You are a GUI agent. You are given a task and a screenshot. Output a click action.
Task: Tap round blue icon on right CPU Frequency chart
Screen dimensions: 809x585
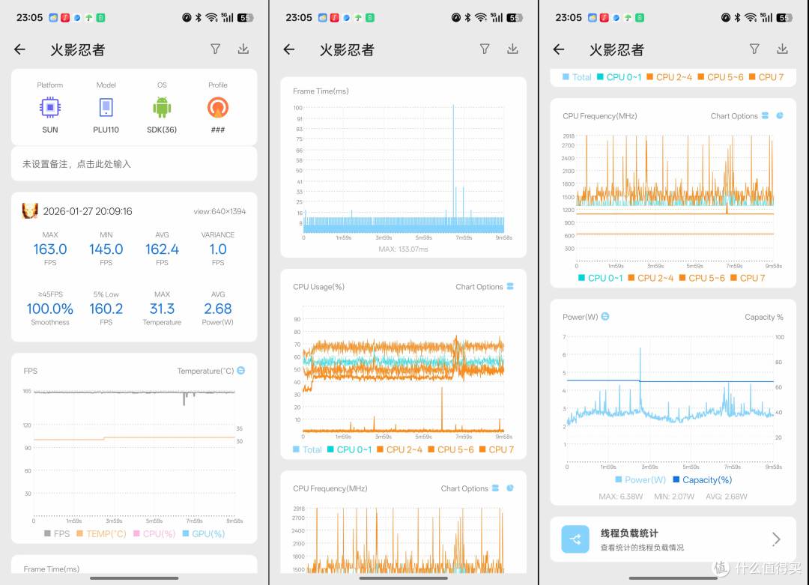[x=780, y=115]
